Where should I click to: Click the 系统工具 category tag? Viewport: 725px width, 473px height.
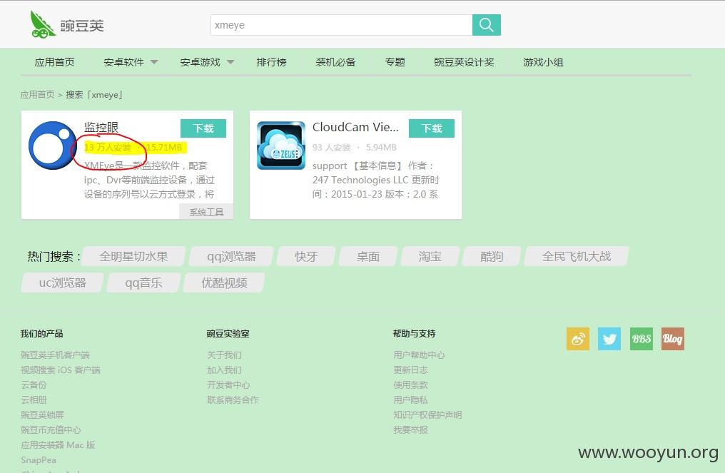206,212
